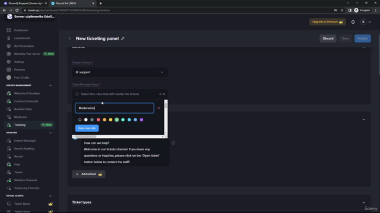Click the Moderator module icon
Image resolution: width=380 pixels, height=213 pixels.
coord(9,117)
